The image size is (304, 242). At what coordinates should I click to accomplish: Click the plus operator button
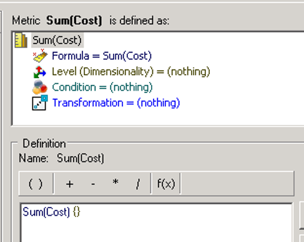(69, 184)
